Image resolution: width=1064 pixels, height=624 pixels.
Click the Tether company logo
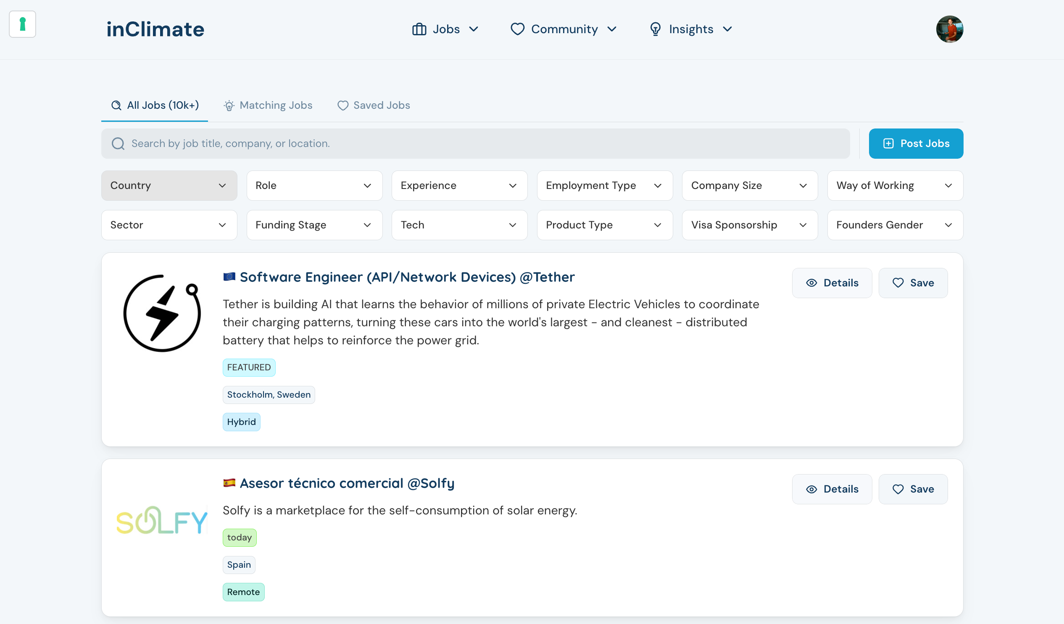pyautogui.click(x=162, y=313)
